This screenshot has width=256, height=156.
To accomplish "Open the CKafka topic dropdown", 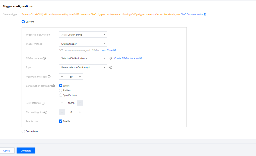I will coord(83,67).
